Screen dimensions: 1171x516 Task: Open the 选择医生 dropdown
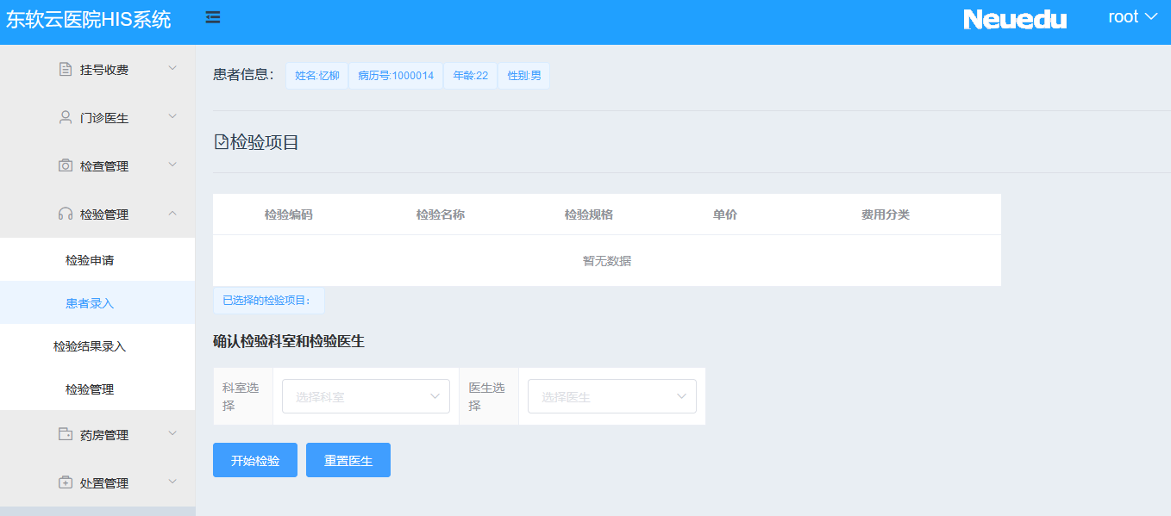[612, 396]
